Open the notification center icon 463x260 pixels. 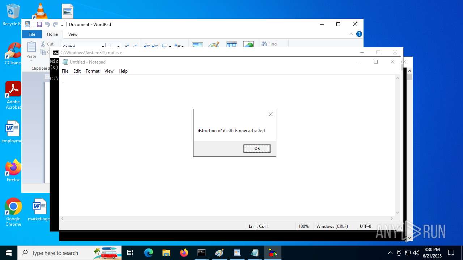point(451,253)
